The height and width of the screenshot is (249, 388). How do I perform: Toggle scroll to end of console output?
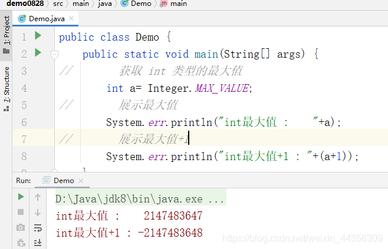point(38,243)
